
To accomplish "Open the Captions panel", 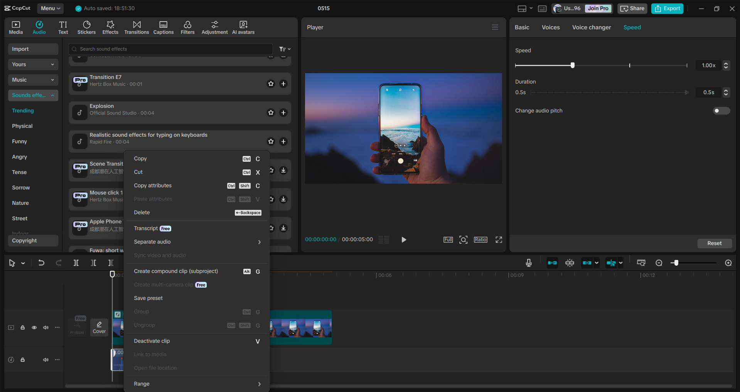I will pyautogui.click(x=163, y=27).
